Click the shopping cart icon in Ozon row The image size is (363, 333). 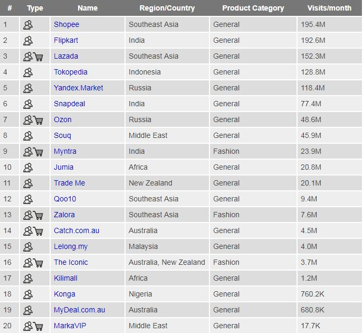pyautogui.click(x=39, y=120)
